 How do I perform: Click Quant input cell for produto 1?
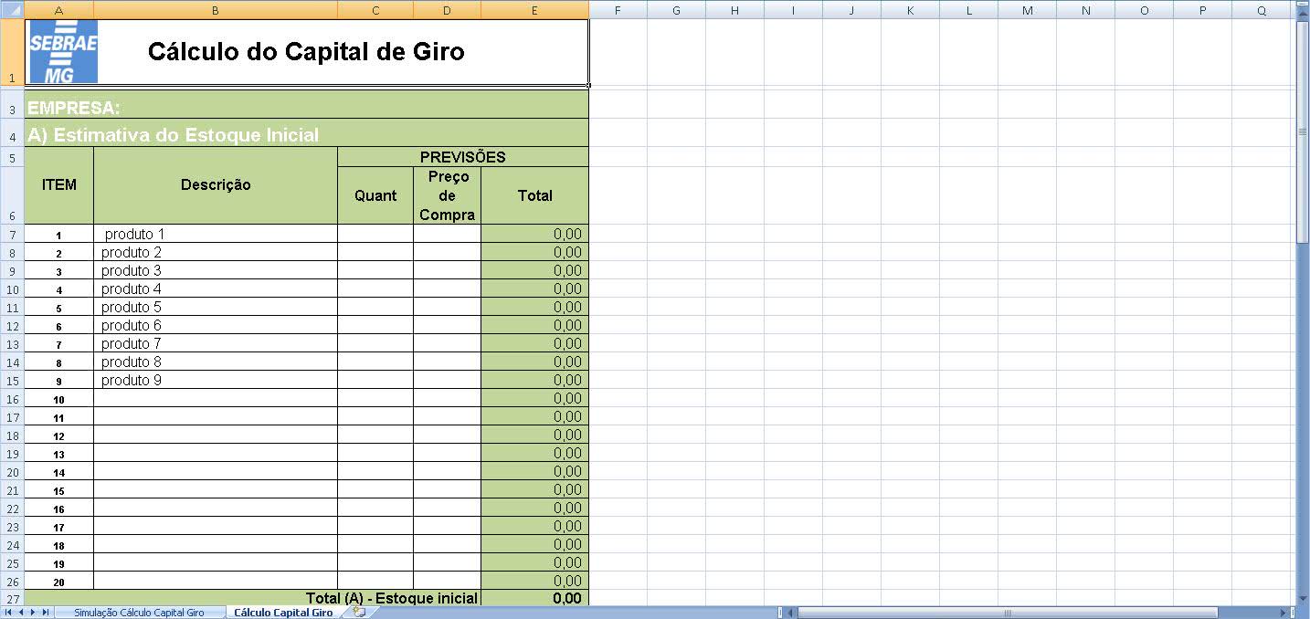[375, 234]
